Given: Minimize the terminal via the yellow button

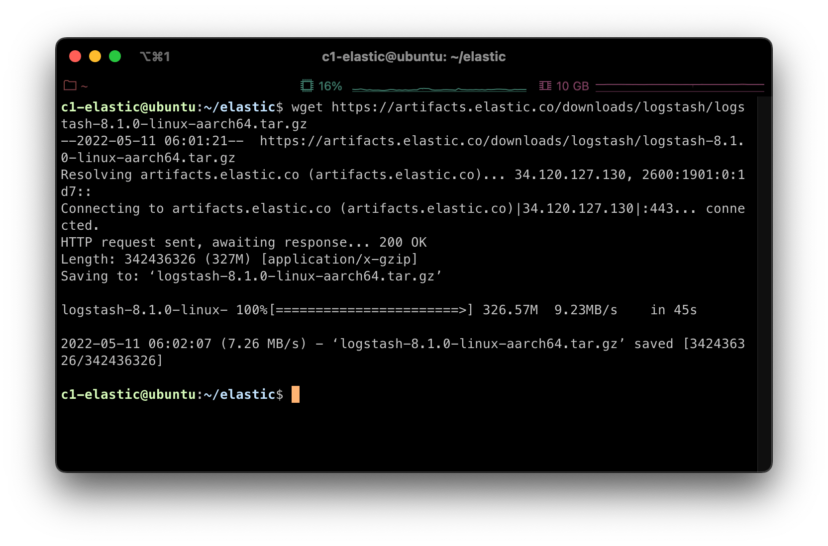Looking at the screenshot, I should point(95,56).
